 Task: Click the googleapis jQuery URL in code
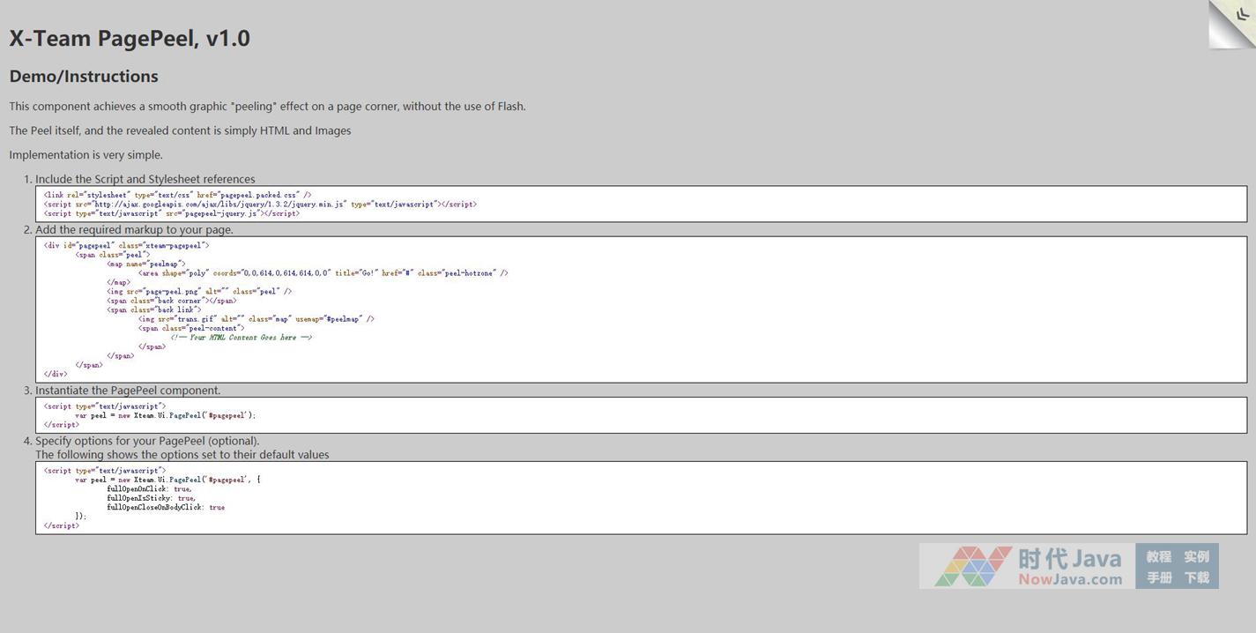point(219,205)
